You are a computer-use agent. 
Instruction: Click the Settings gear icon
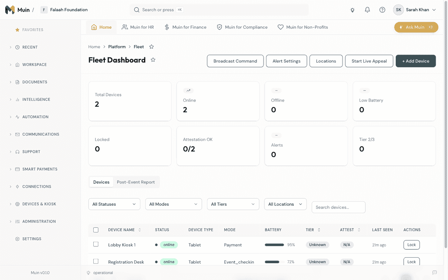pyautogui.click(x=17, y=239)
